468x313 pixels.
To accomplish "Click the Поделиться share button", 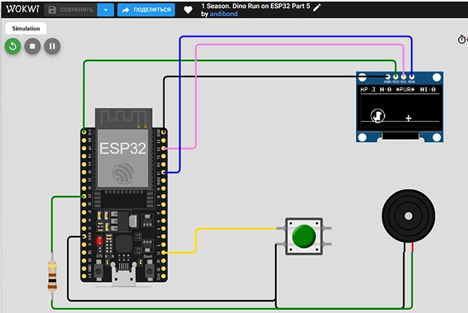I will 146,10.
